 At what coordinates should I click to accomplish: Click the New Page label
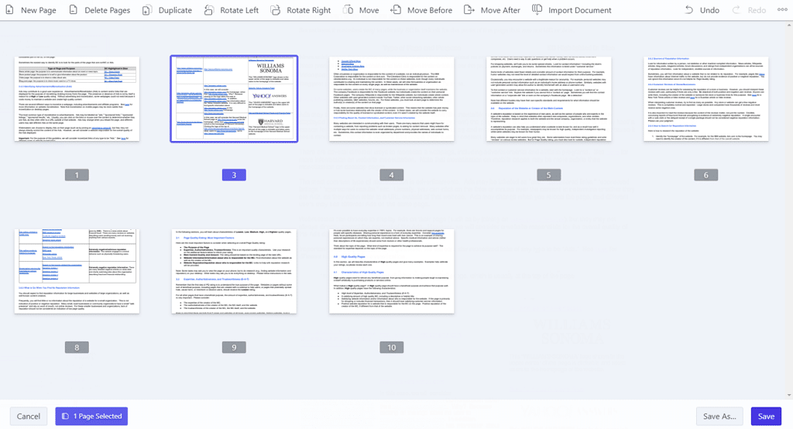39,10
